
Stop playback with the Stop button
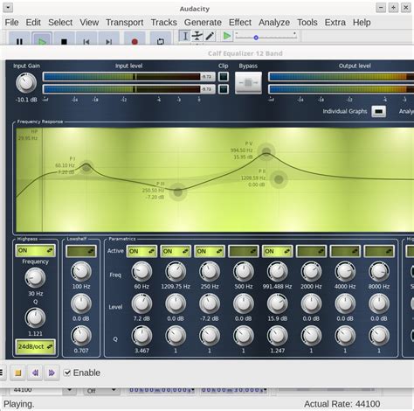(64, 39)
